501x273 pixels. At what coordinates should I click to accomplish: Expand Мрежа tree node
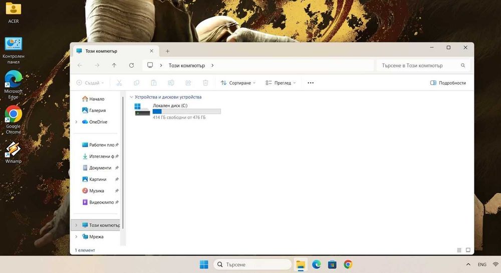(x=76, y=236)
